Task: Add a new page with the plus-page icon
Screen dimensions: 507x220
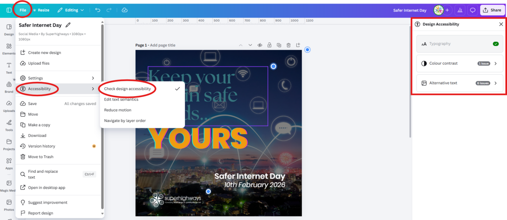Action: pos(298,45)
